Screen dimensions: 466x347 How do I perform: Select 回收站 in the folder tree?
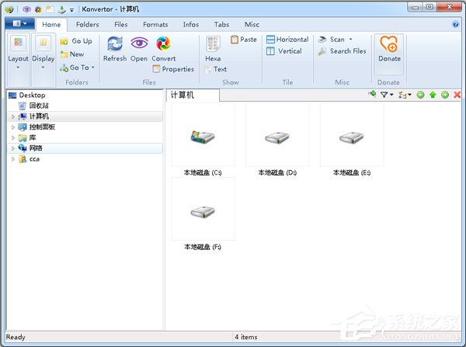[39, 106]
